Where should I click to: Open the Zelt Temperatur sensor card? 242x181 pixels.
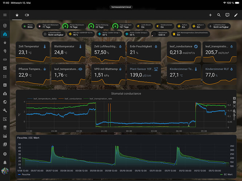coord(33,52)
